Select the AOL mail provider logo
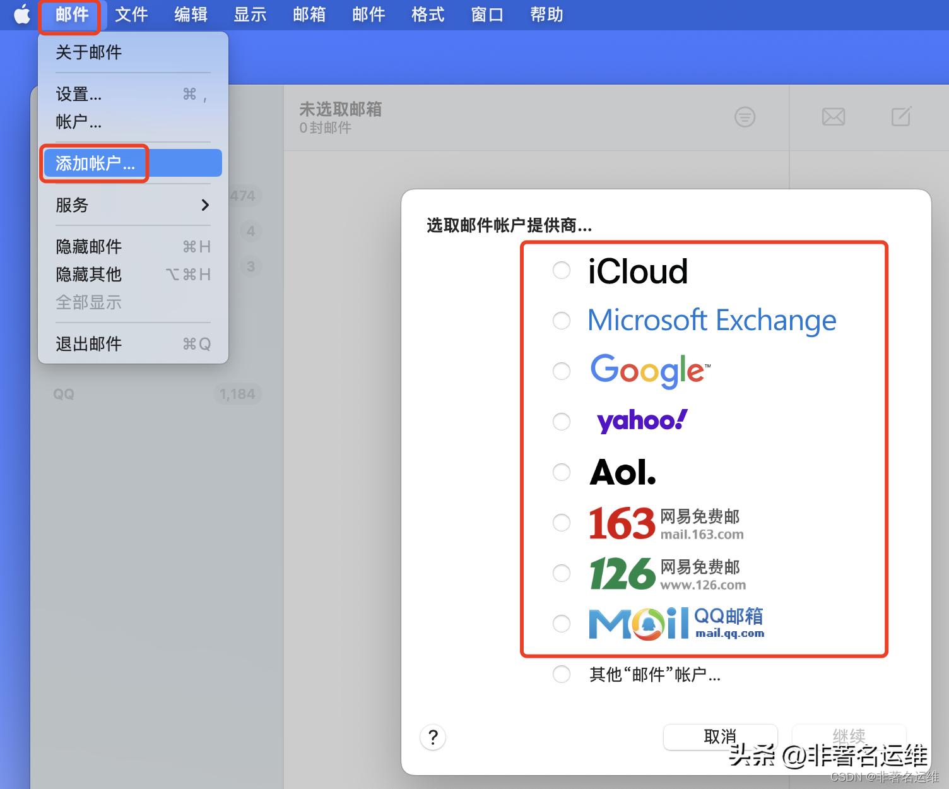949x789 pixels. coord(622,472)
